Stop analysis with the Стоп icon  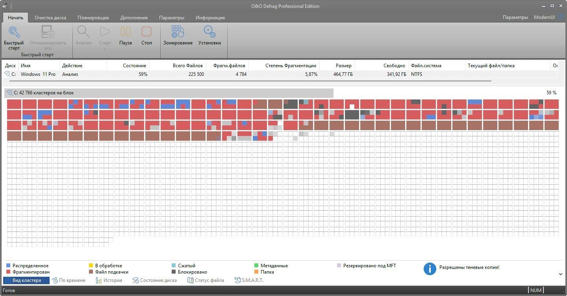[146, 31]
